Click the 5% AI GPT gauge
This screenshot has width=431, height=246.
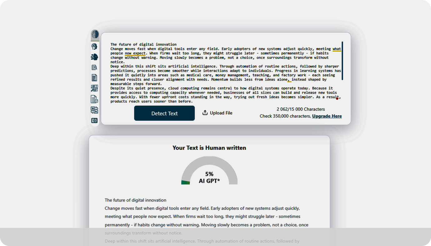pos(209,170)
